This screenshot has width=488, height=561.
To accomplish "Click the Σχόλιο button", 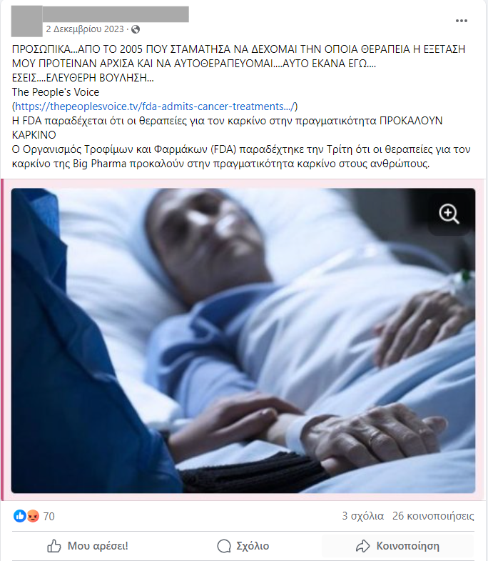I will point(243,546).
